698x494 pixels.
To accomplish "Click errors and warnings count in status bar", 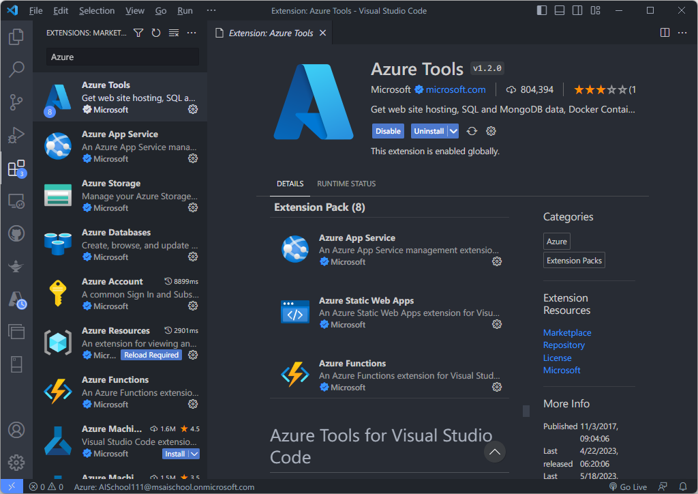I will 46,487.
